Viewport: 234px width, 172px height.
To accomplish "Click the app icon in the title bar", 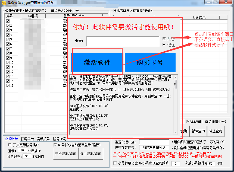I will click(3, 3).
